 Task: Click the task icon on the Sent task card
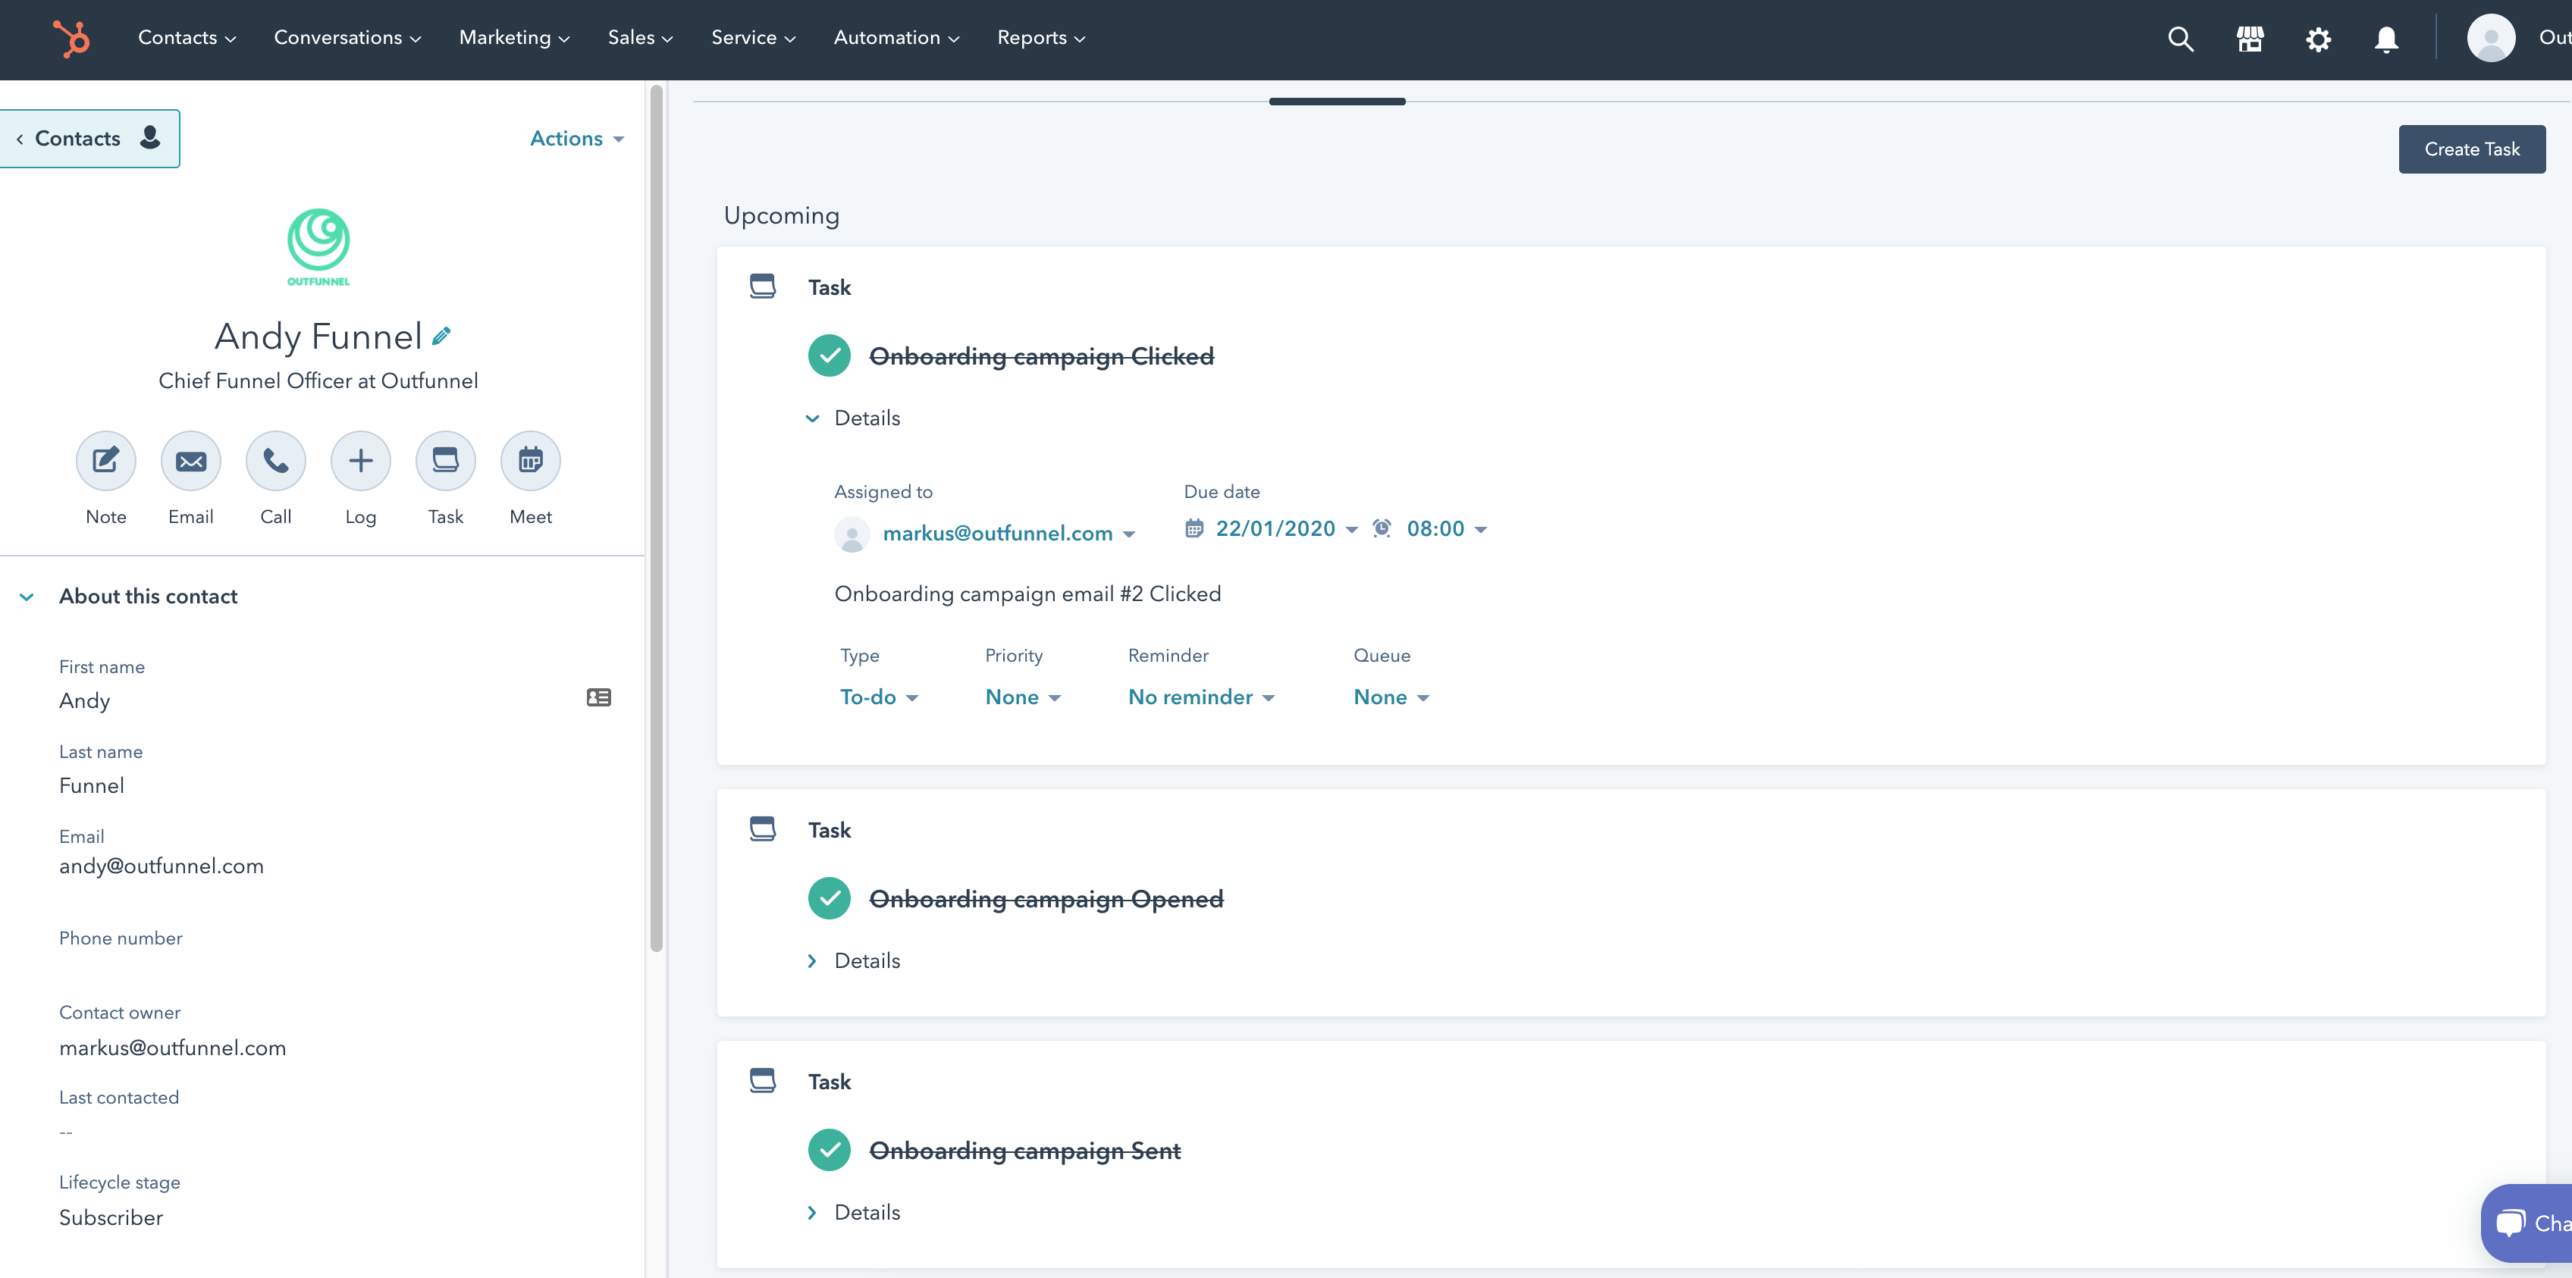(763, 1080)
